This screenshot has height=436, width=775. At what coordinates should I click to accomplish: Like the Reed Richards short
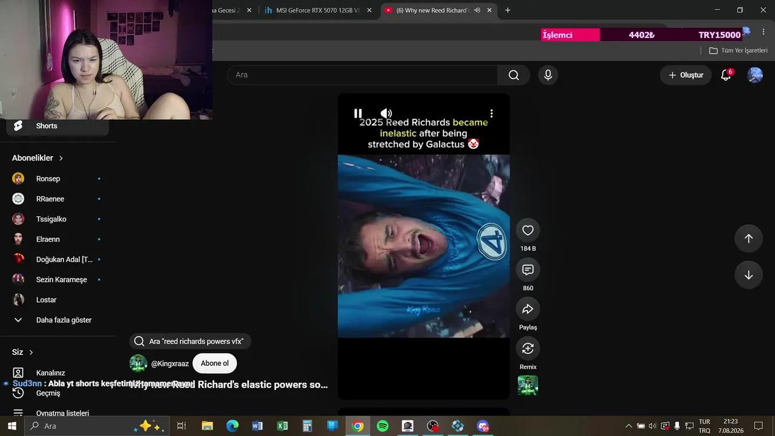[528, 230]
